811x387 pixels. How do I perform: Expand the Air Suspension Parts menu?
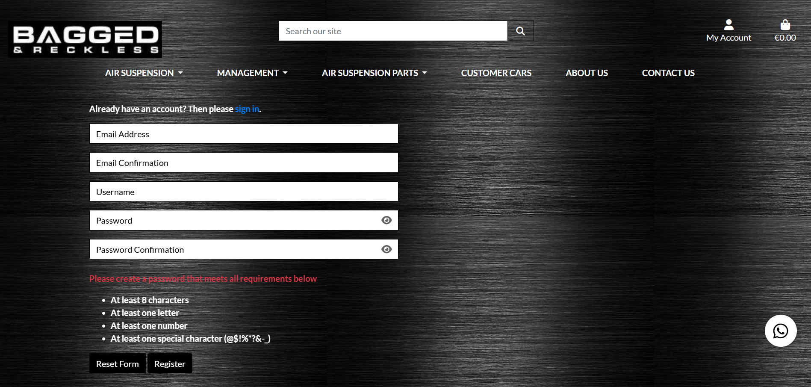[x=374, y=73]
